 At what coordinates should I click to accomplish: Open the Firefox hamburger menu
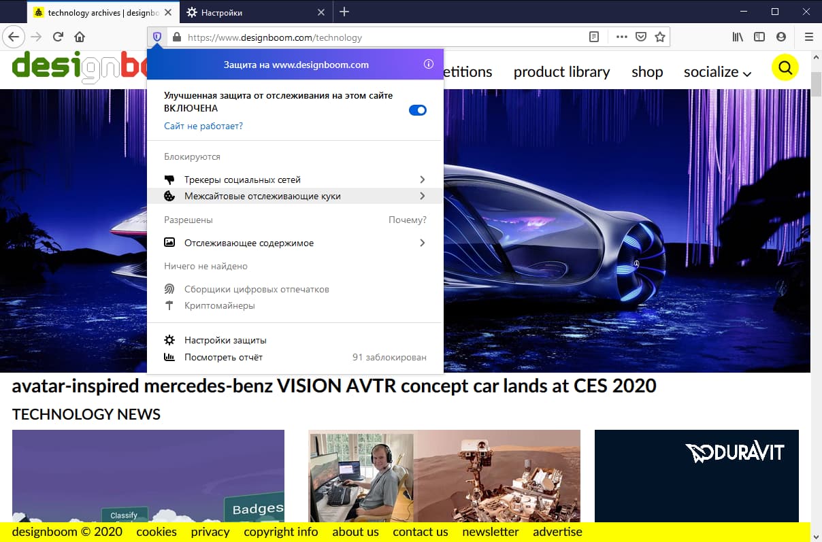point(810,37)
